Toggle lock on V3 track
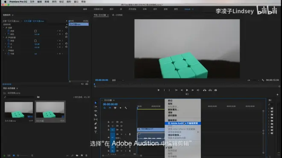 click(109, 122)
